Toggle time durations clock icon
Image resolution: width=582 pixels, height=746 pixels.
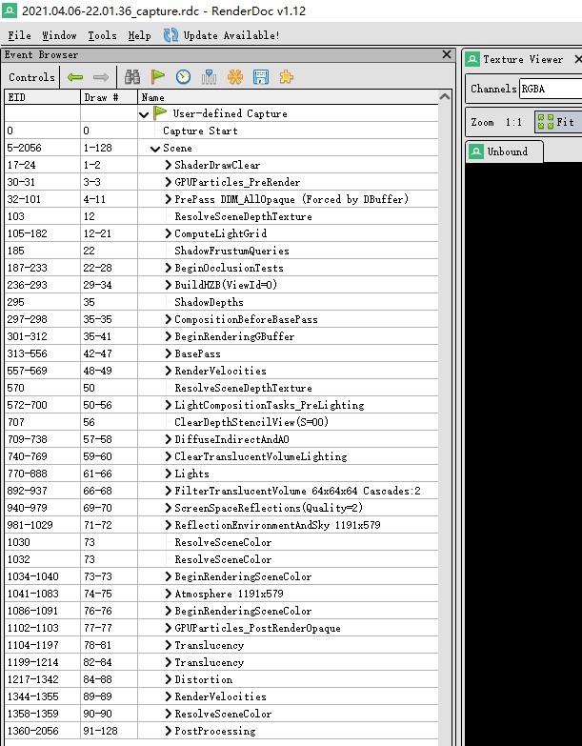pos(183,76)
